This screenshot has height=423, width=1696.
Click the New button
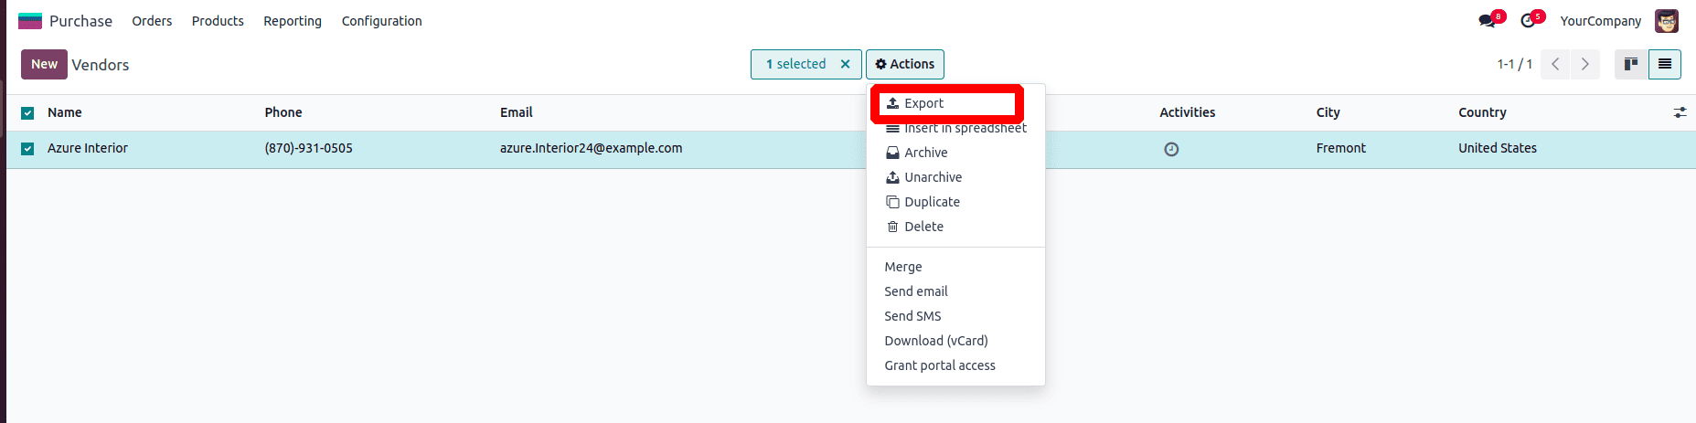tap(44, 64)
